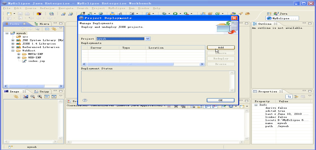
Task: Expand the WEB-INF folder
Action: [18, 57]
